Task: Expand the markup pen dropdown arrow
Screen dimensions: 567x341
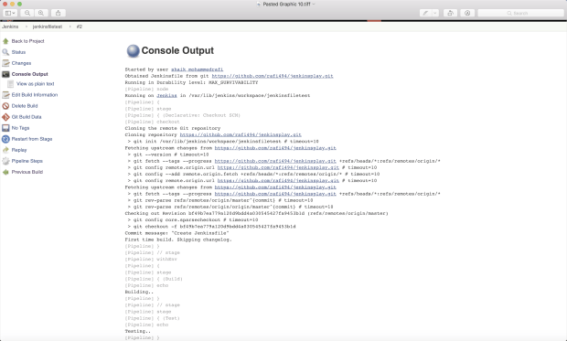Action: click(435, 13)
